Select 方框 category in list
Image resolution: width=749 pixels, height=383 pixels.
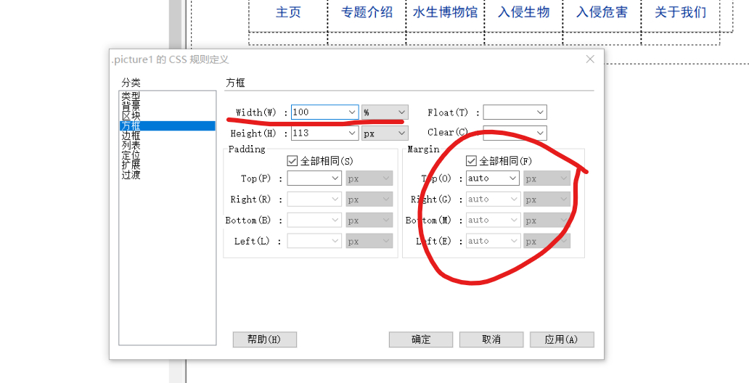click(x=167, y=125)
